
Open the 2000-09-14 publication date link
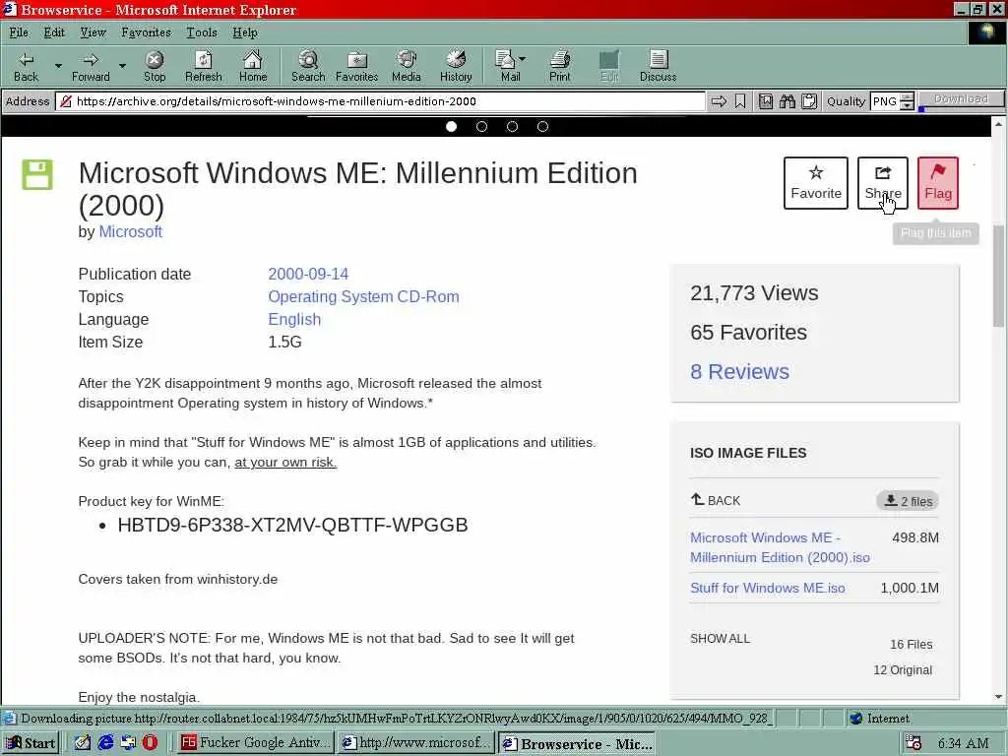308,274
